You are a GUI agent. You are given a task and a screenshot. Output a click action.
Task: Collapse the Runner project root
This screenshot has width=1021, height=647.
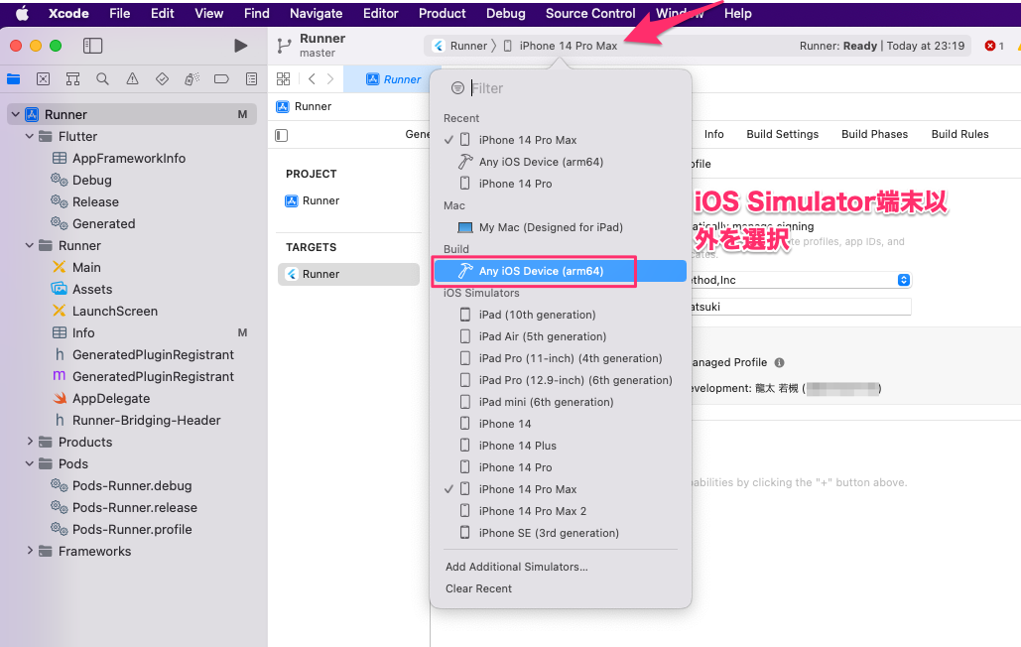click(x=16, y=114)
